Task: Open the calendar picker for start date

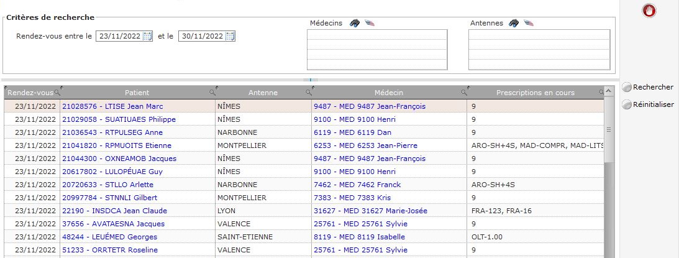Action: (147, 36)
